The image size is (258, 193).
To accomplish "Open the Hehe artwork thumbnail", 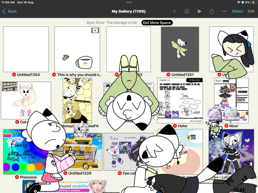I will (180, 100).
